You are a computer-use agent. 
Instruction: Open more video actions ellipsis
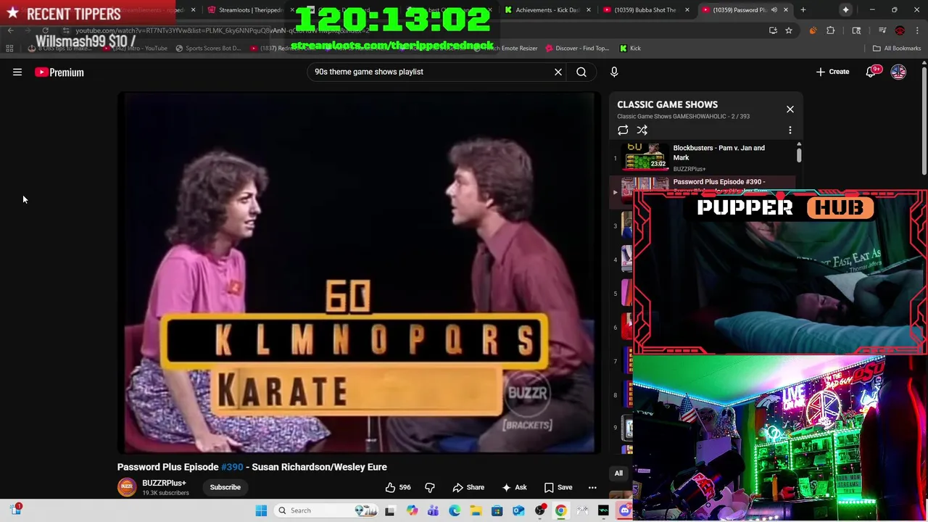592,487
